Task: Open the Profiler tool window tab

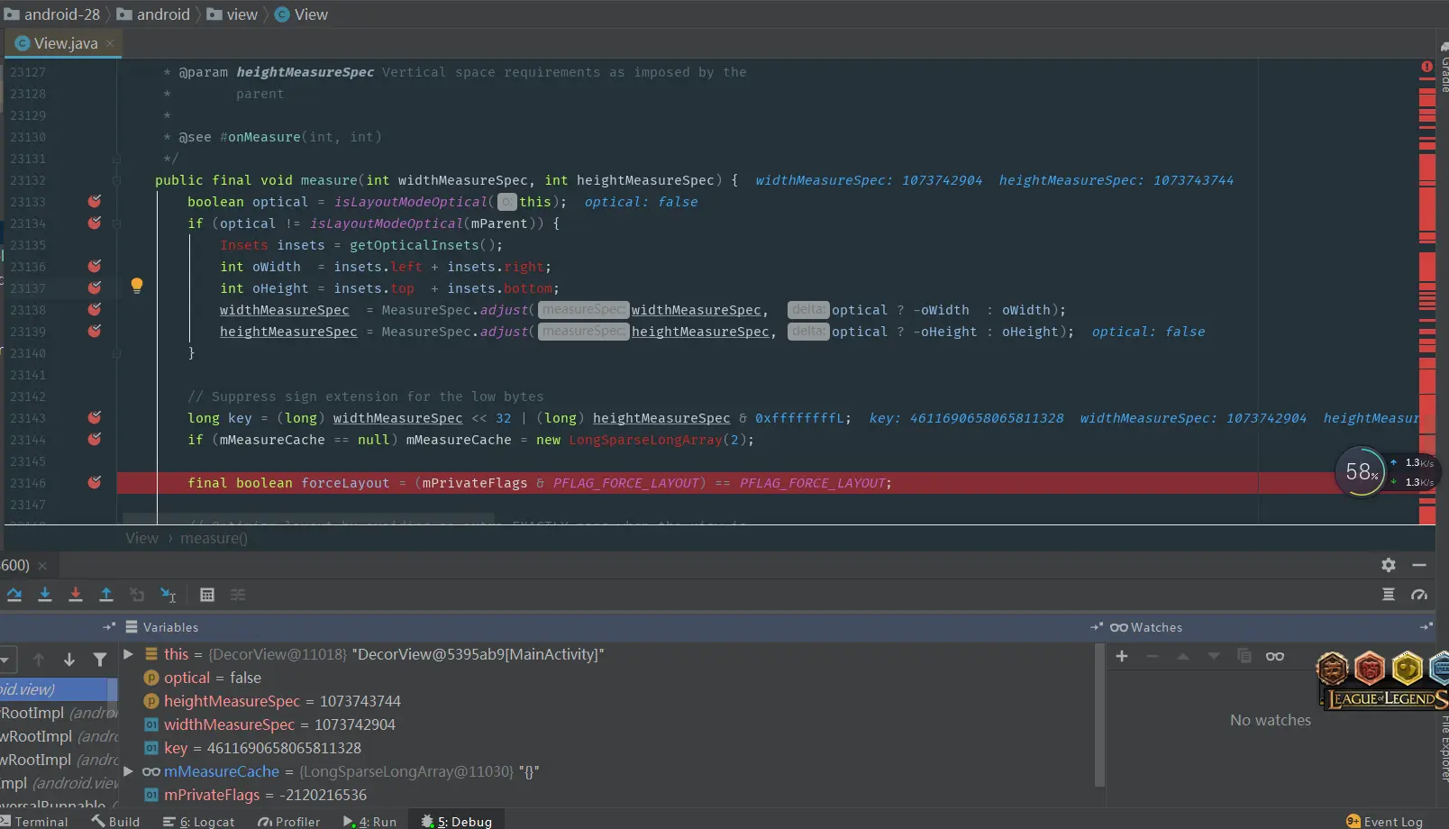Action: click(x=288, y=821)
